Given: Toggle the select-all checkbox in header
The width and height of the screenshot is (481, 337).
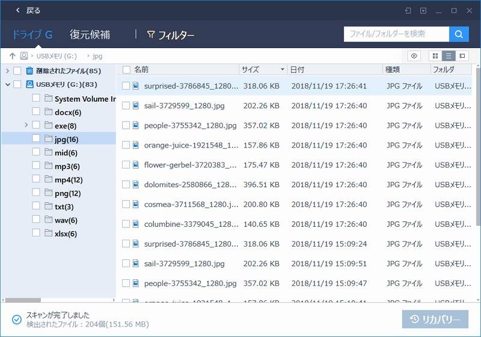Looking at the screenshot, I should pyautogui.click(x=126, y=70).
